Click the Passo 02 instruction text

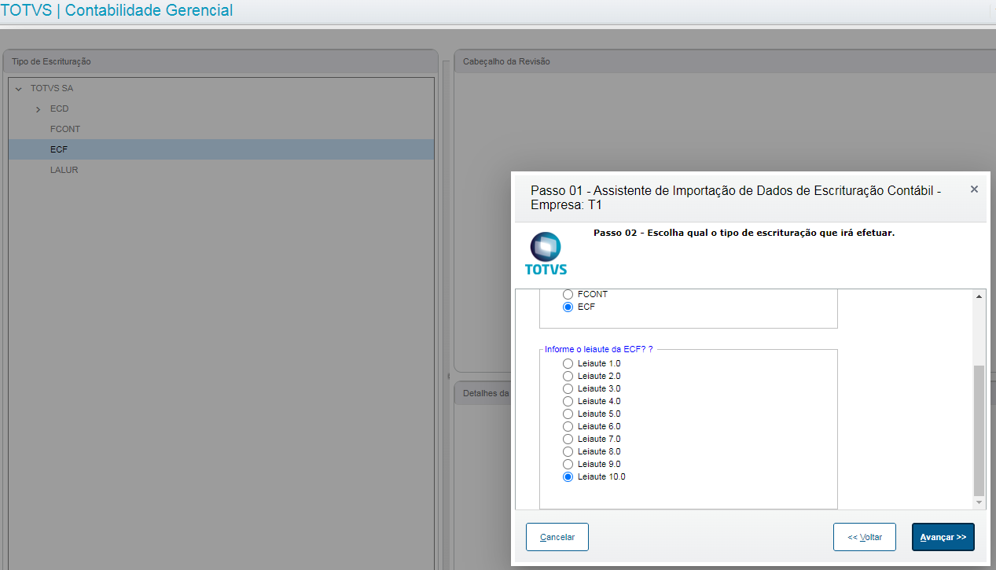coord(744,233)
